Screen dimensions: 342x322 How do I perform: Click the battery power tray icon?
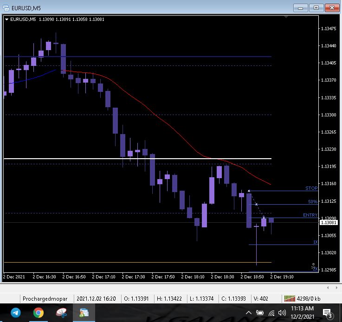pos(259,313)
